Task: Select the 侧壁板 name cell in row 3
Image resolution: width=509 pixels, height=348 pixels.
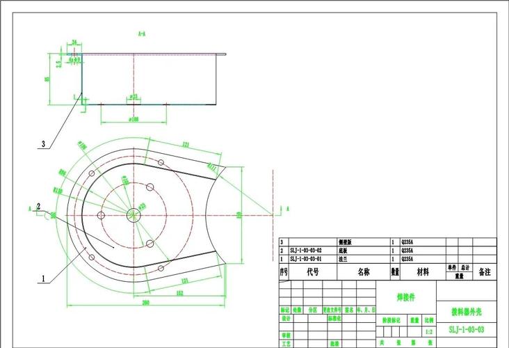Action: [x=346, y=242]
